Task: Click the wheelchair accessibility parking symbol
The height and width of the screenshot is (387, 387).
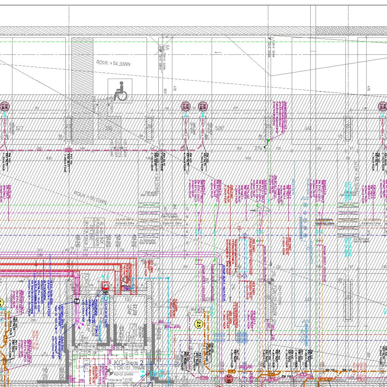Action: 120,91
